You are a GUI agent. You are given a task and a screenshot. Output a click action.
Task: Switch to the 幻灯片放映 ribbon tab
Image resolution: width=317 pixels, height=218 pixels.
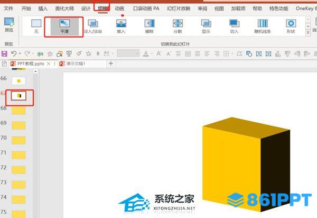179,8
